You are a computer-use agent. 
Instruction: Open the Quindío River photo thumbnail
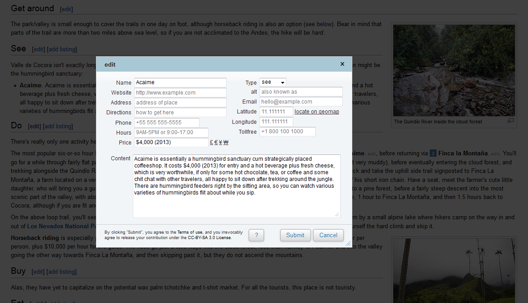[454, 70]
